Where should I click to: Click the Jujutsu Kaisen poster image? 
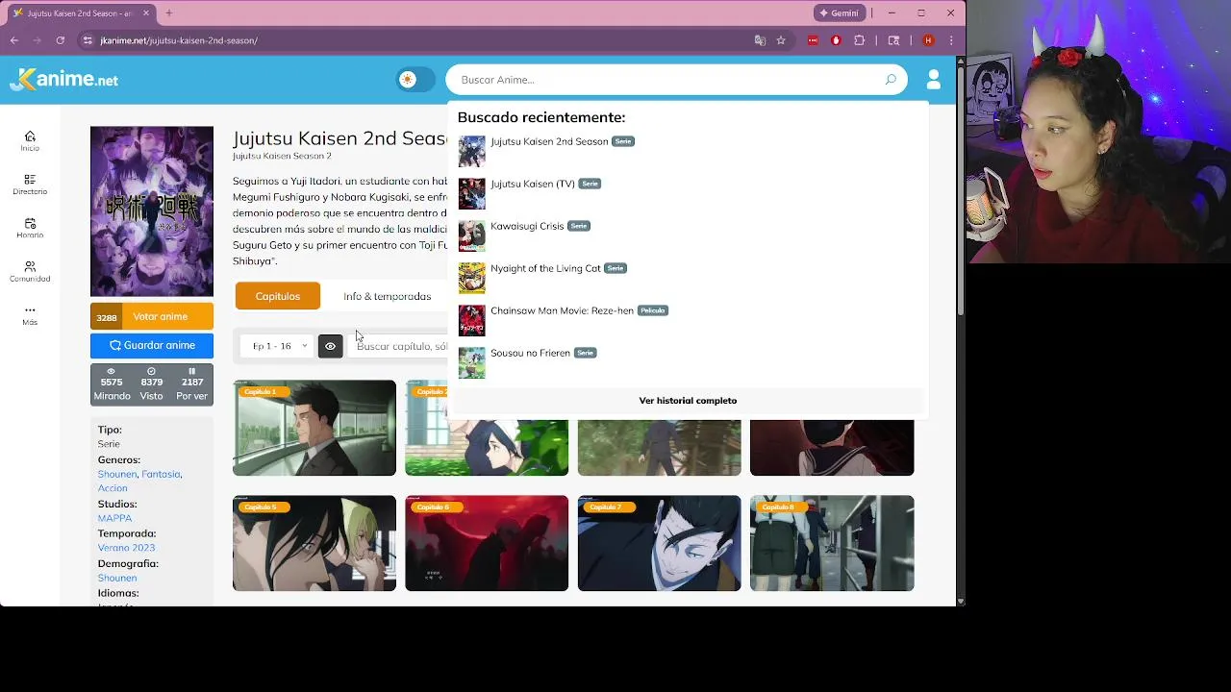point(152,211)
